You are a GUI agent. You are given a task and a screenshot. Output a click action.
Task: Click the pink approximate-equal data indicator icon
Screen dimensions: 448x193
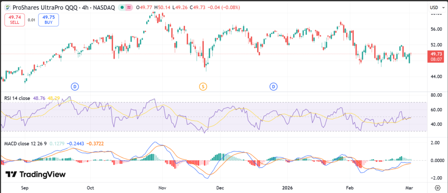[x=129, y=8]
